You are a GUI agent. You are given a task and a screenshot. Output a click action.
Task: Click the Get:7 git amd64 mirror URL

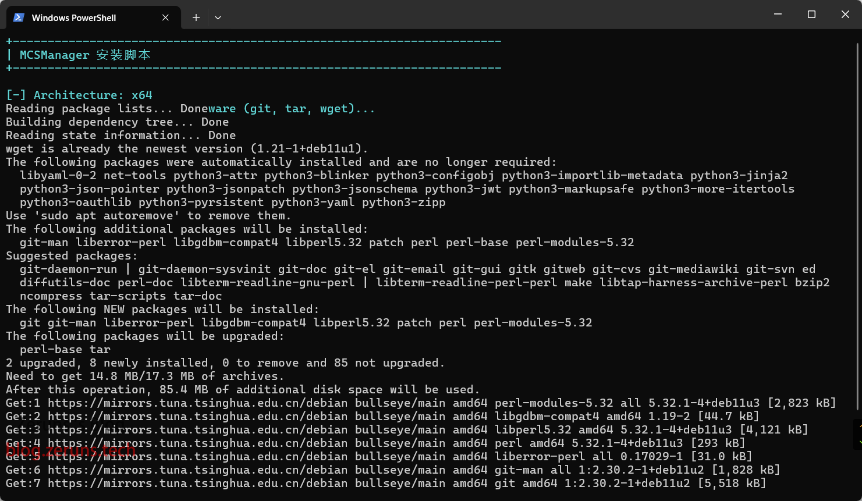[x=197, y=483]
